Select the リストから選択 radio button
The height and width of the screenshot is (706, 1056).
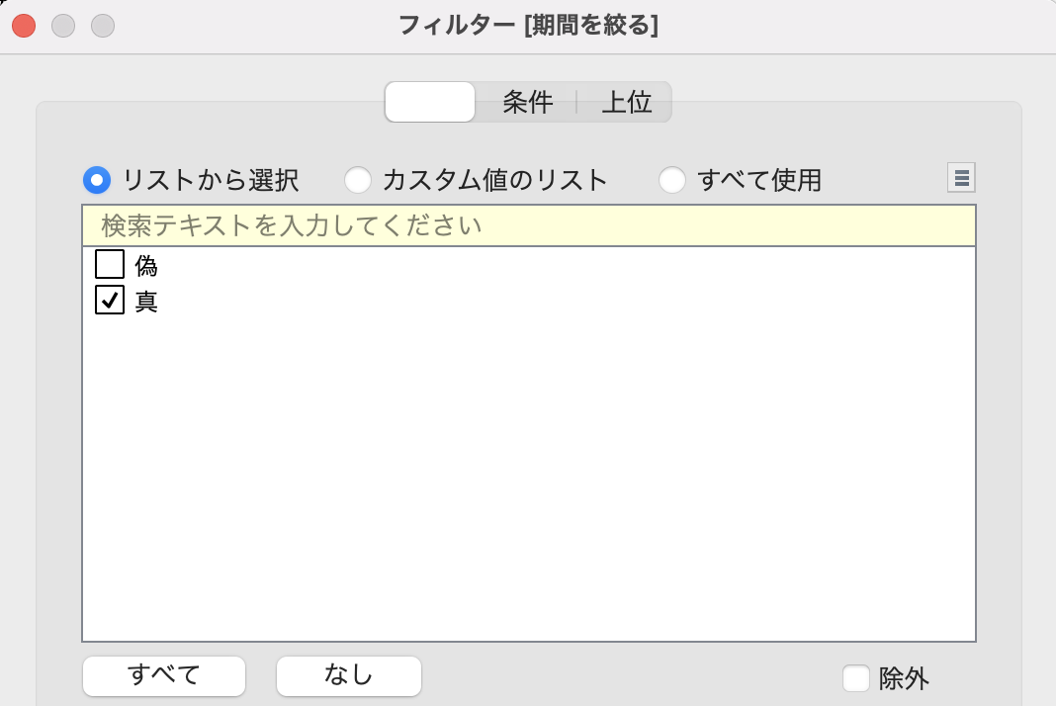pos(96,179)
